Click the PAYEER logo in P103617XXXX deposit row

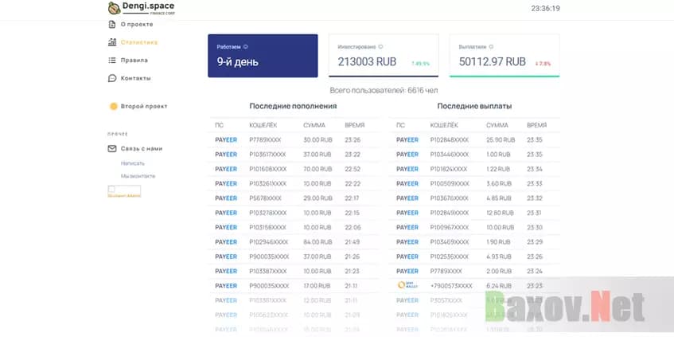pos(226,155)
